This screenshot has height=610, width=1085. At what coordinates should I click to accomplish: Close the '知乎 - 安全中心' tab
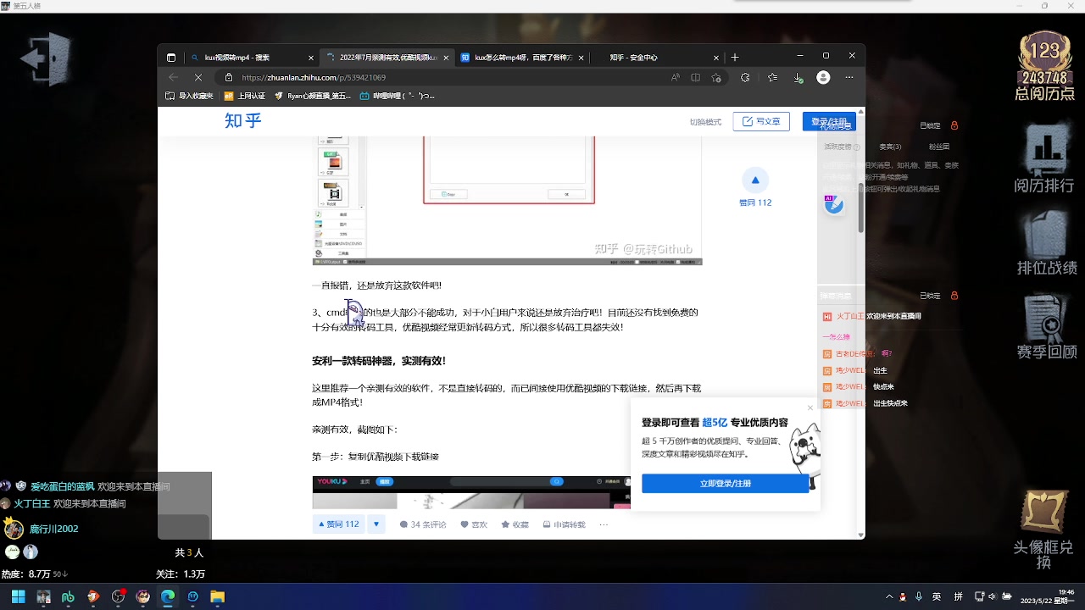coord(717,58)
